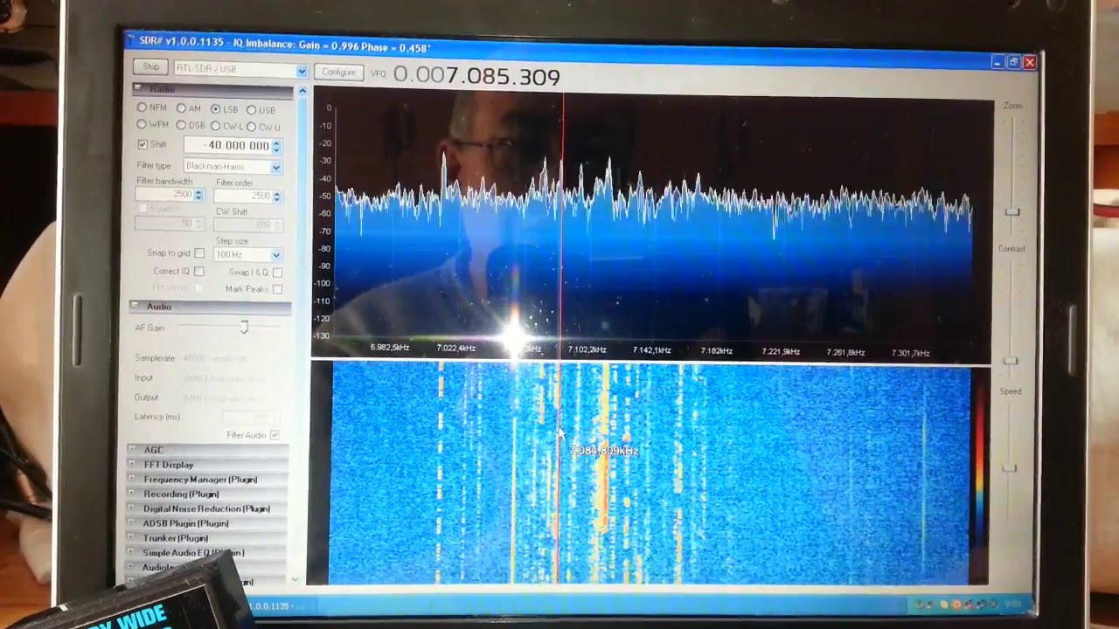This screenshot has height=629, width=1119.
Task: Expand the Simple Audio EQ (Plugin) panel
Action: pyautogui.click(x=208, y=553)
